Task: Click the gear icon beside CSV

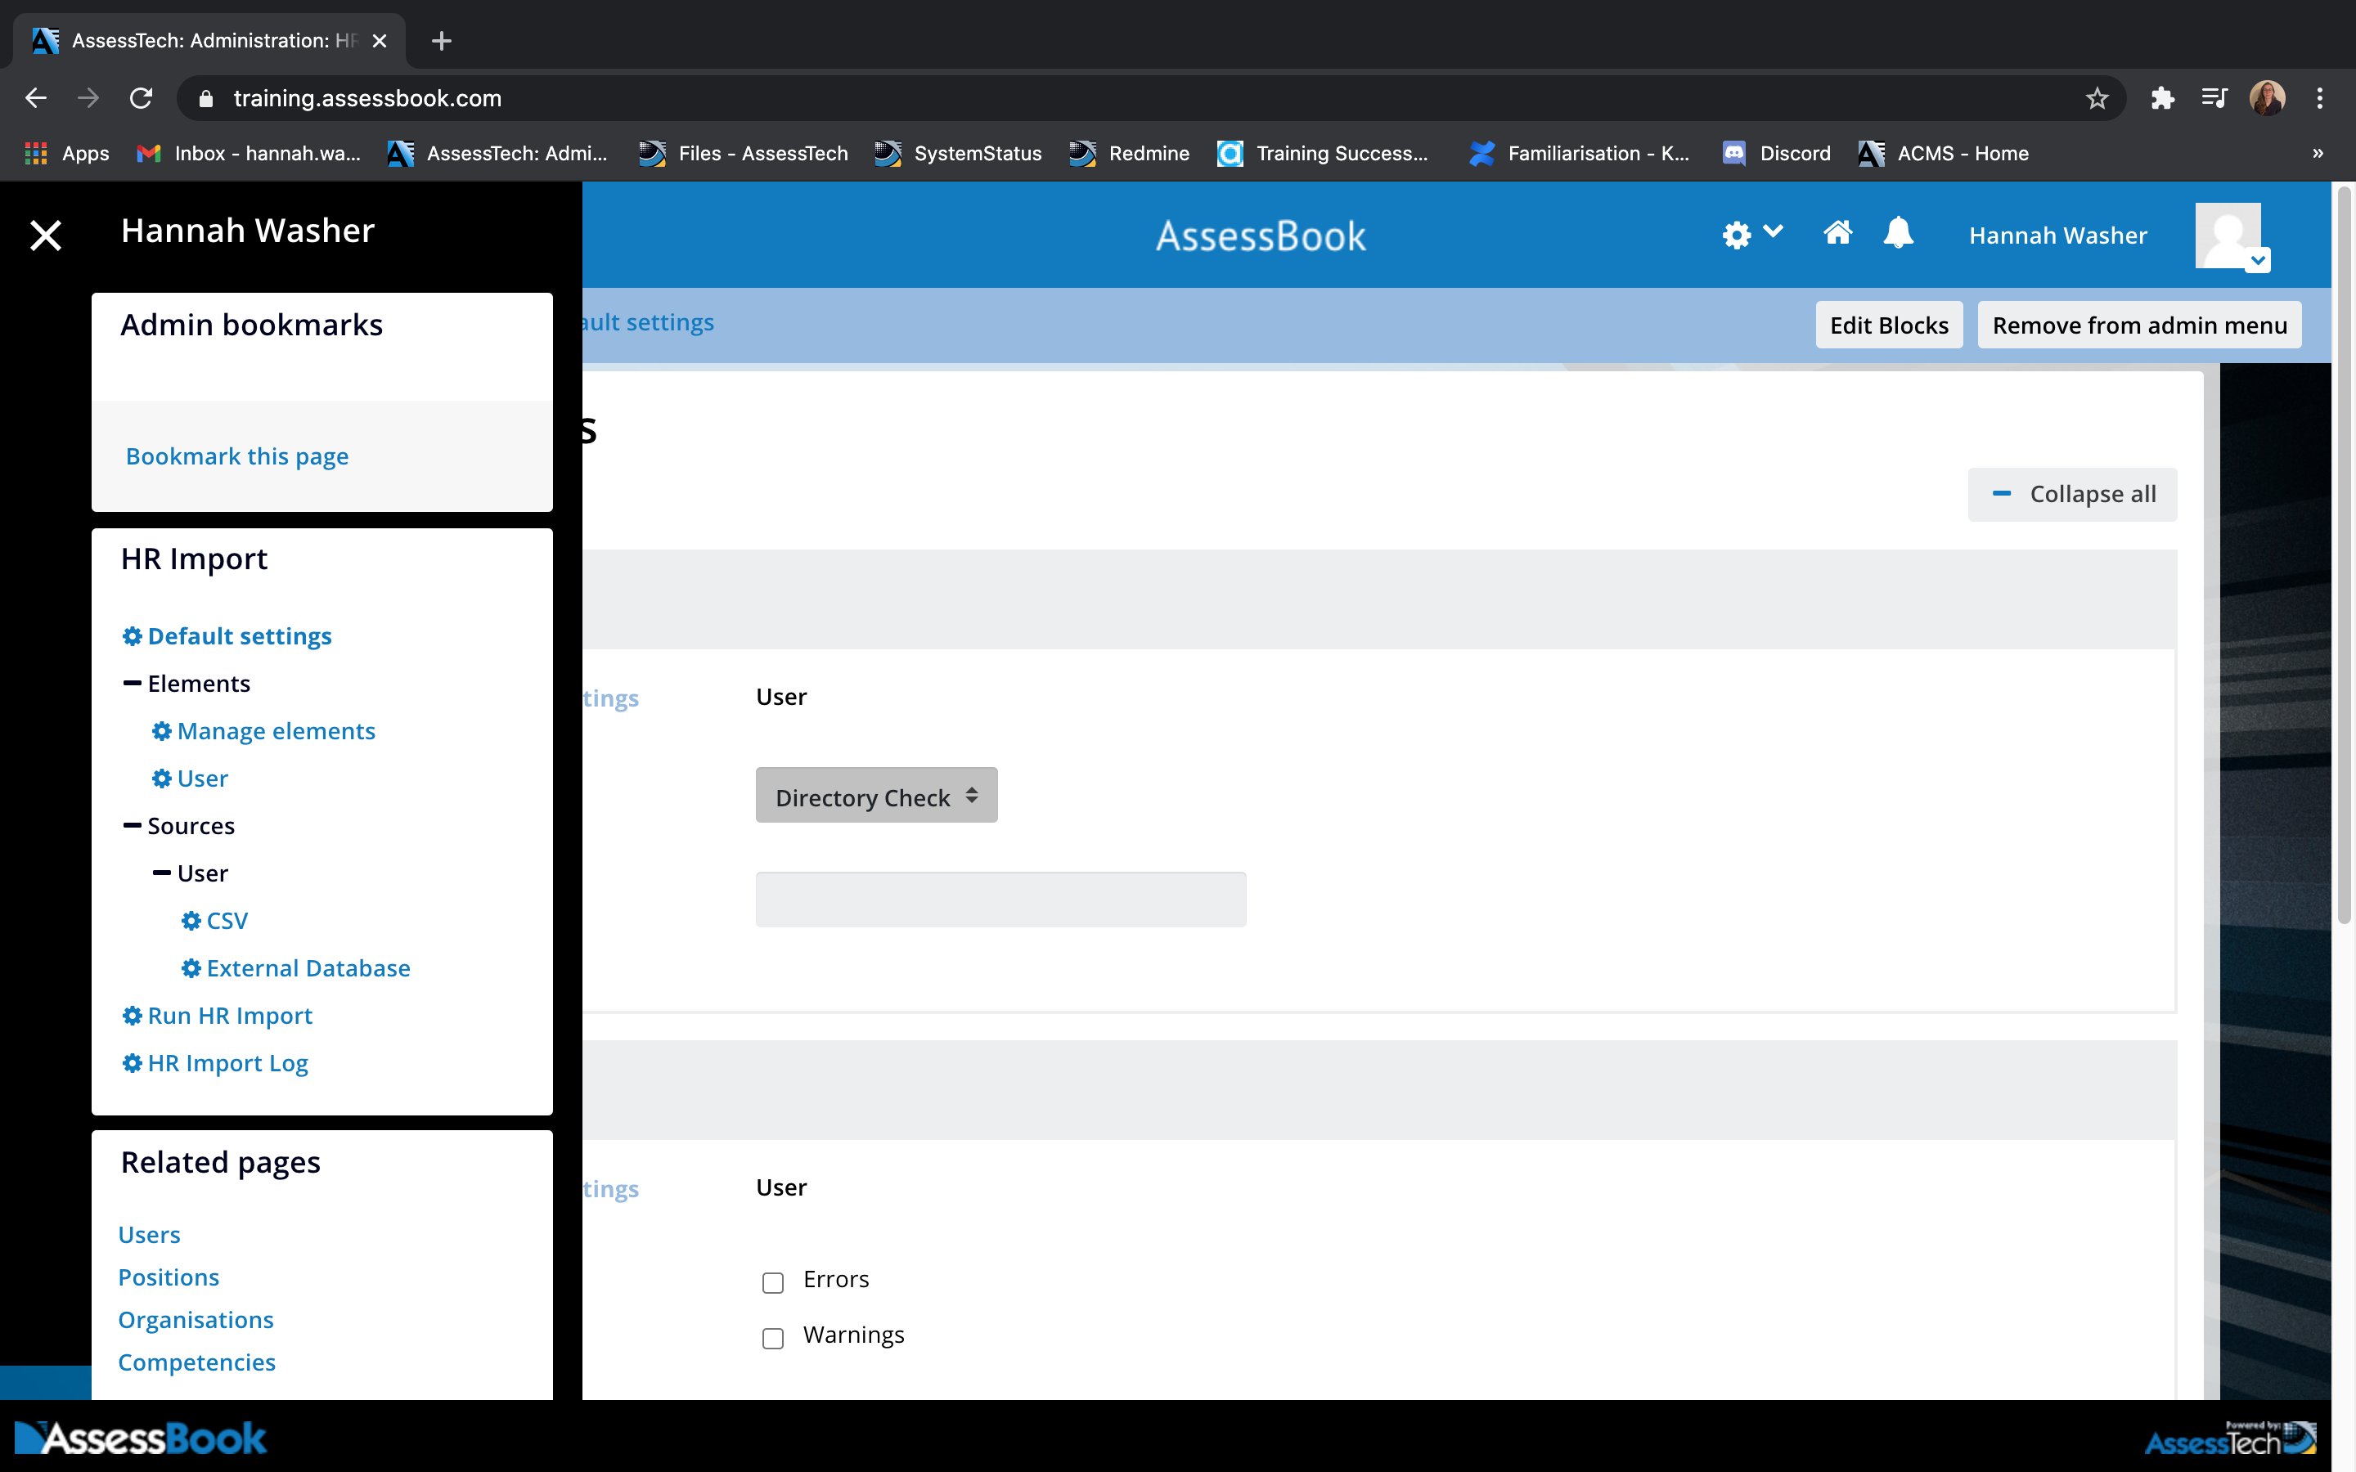Action: 191,921
